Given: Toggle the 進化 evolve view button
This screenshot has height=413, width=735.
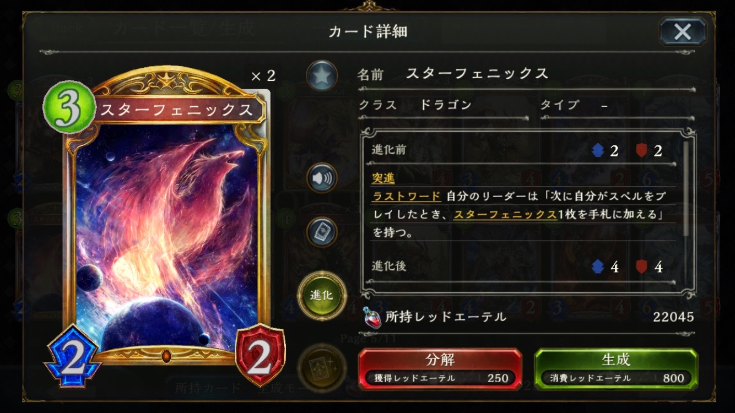Looking at the screenshot, I should [x=322, y=295].
